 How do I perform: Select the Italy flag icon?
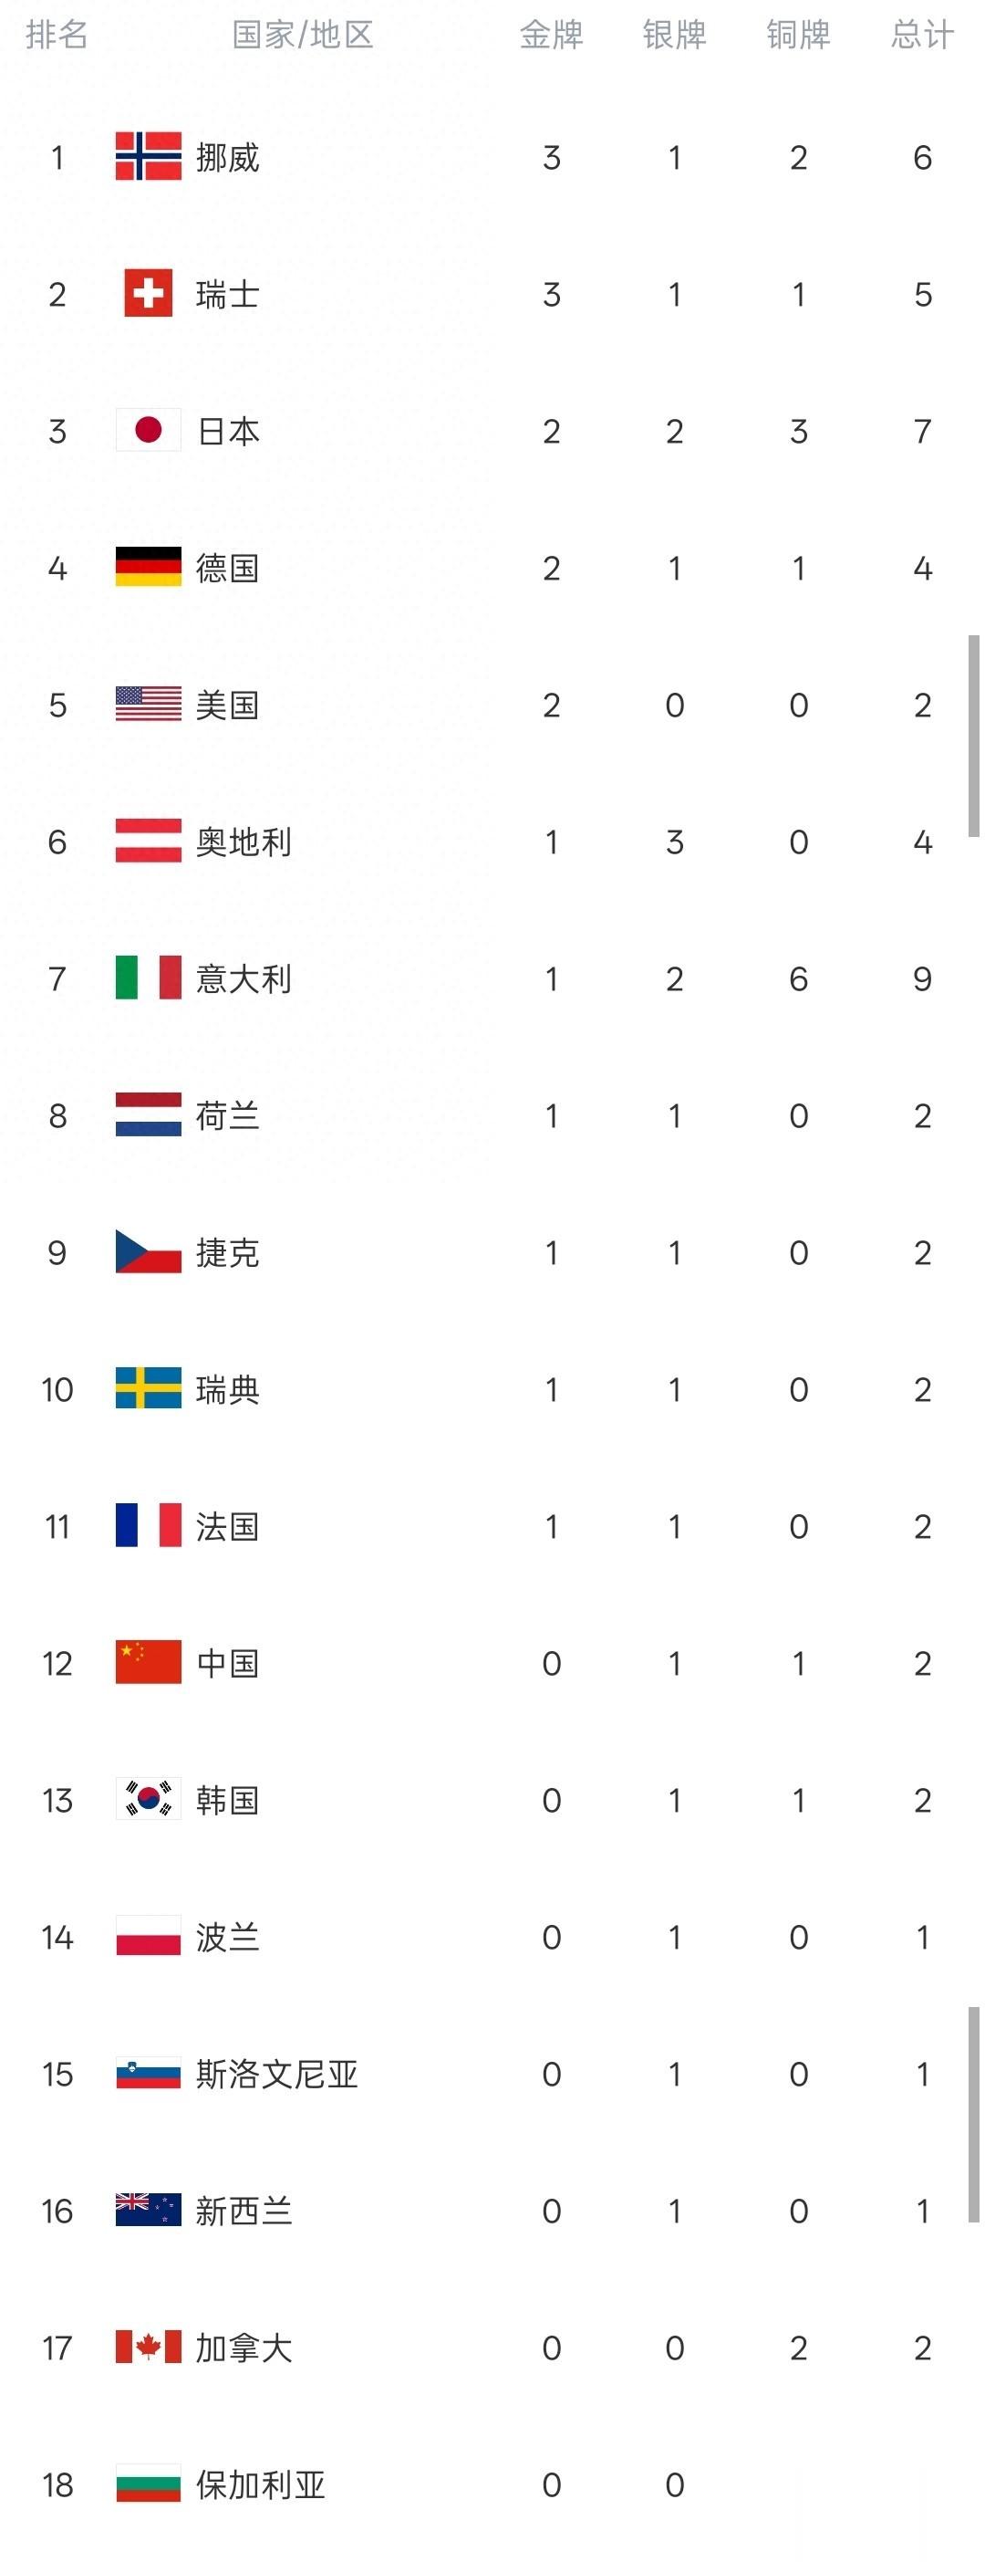(148, 978)
